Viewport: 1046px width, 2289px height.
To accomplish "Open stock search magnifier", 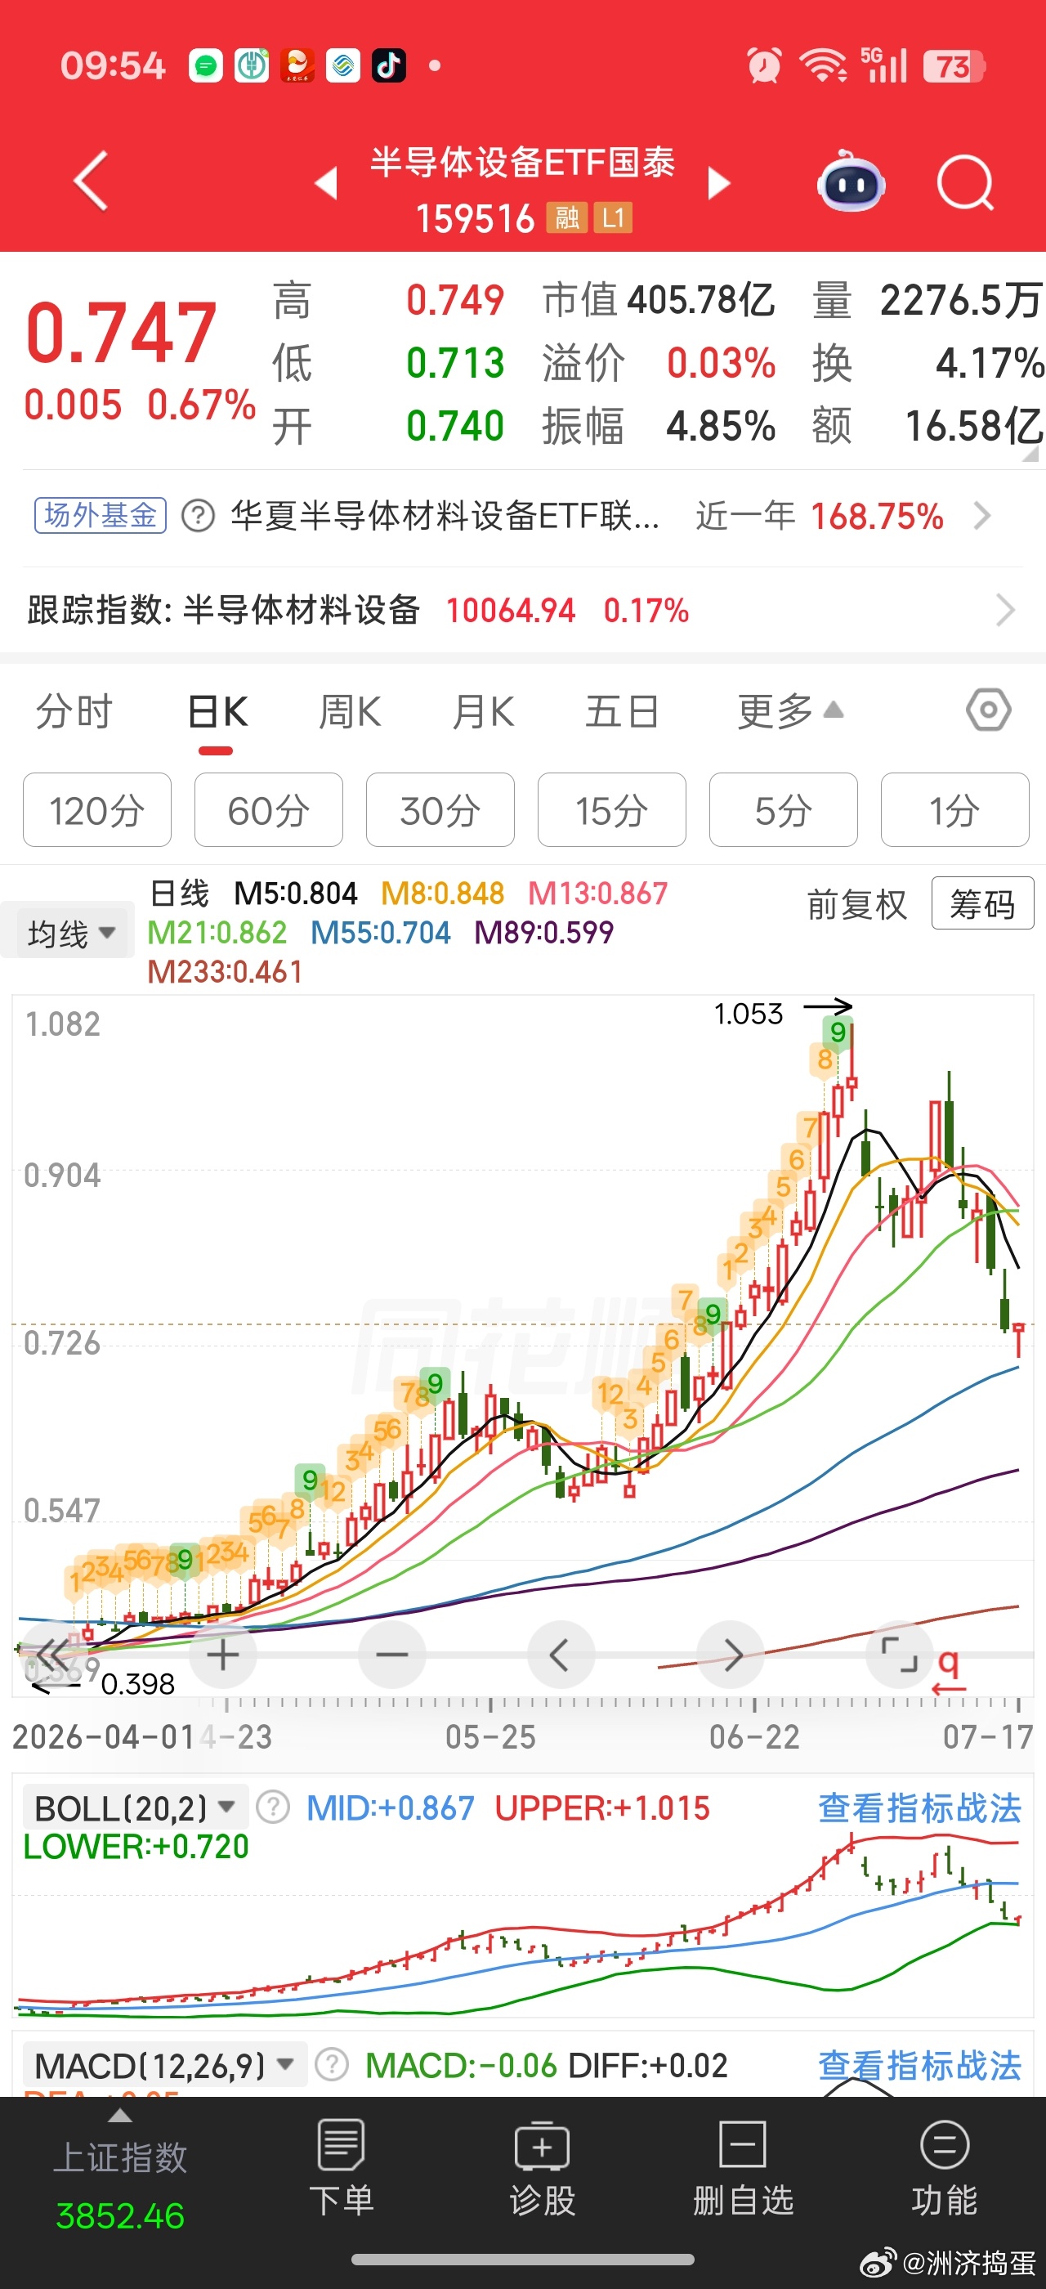I will (x=965, y=182).
